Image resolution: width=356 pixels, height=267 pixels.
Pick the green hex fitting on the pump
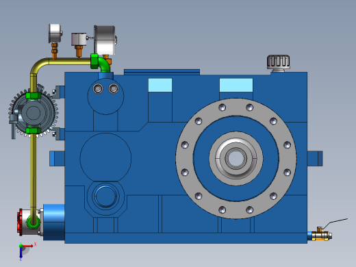pyautogui.click(x=33, y=222)
